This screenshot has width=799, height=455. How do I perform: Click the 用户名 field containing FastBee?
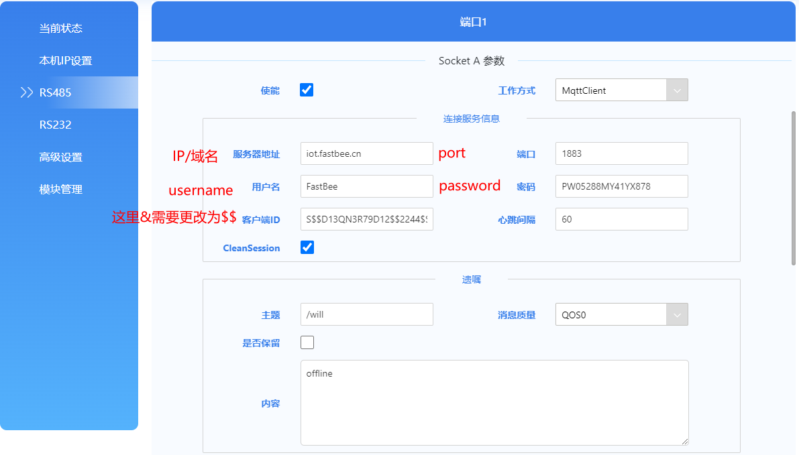click(366, 186)
